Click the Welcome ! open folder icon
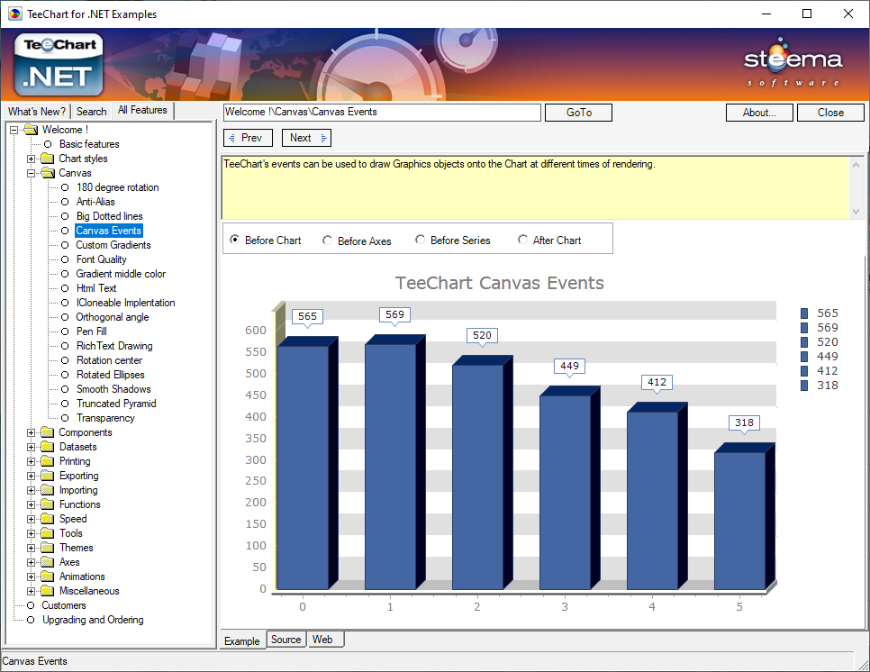870x672 pixels. coord(31,130)
